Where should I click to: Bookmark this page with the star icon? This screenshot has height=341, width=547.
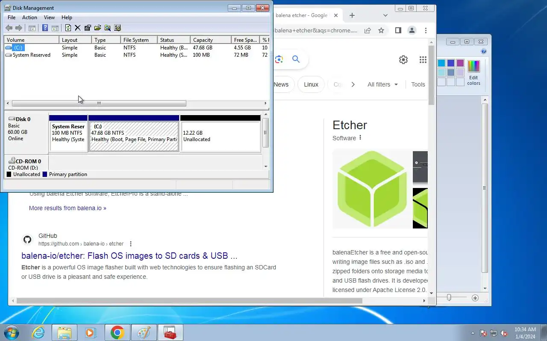381,30
